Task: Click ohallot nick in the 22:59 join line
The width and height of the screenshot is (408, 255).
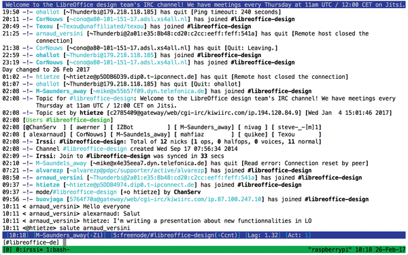Action: tap(48, 56)
